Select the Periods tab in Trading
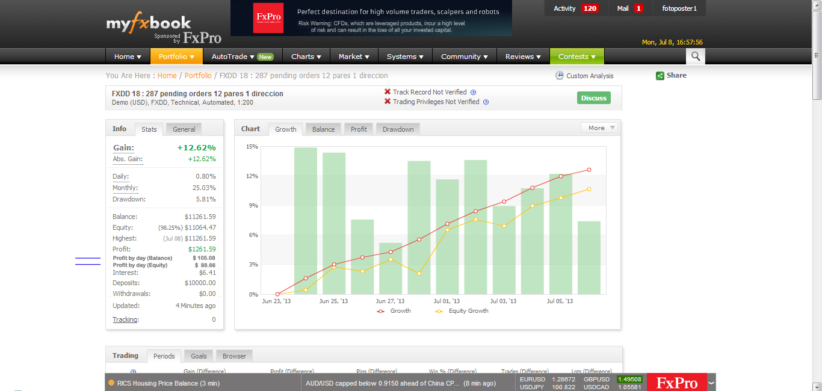This screenshot has height=391, width=822. click(164, 356)
